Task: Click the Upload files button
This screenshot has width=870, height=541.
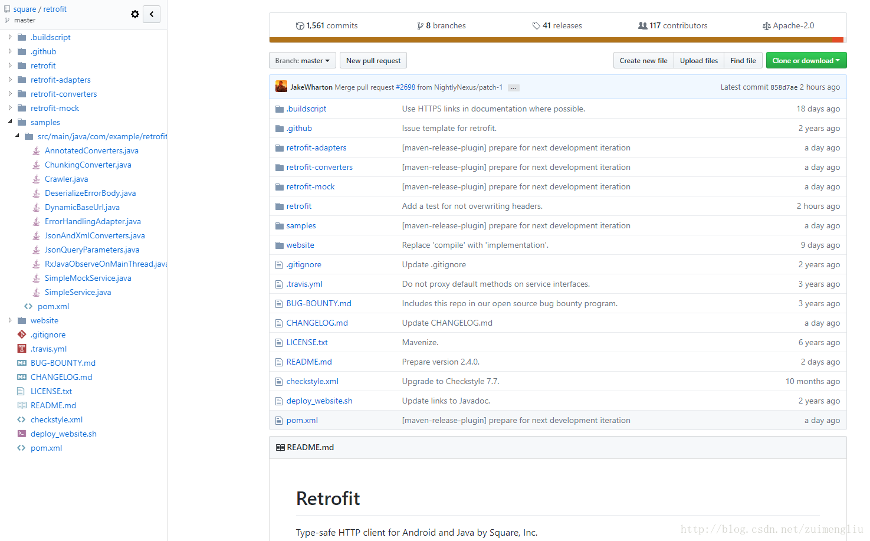Action: point(699,61)
